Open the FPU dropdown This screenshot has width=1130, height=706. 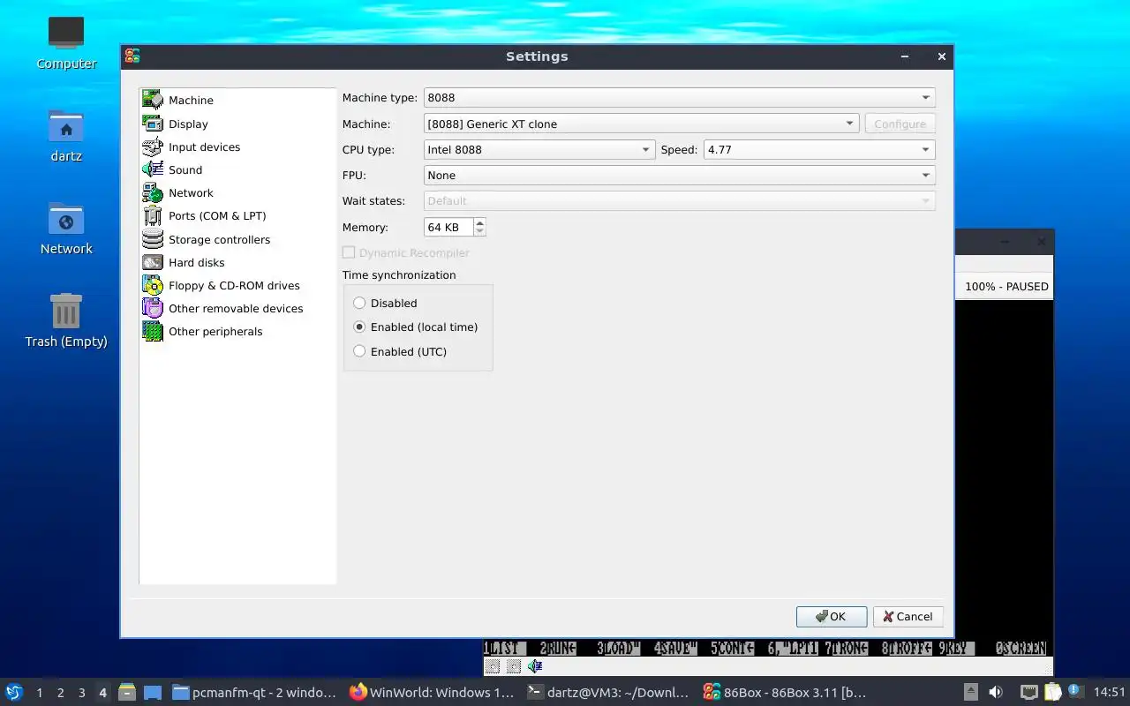tap(679, 175)
